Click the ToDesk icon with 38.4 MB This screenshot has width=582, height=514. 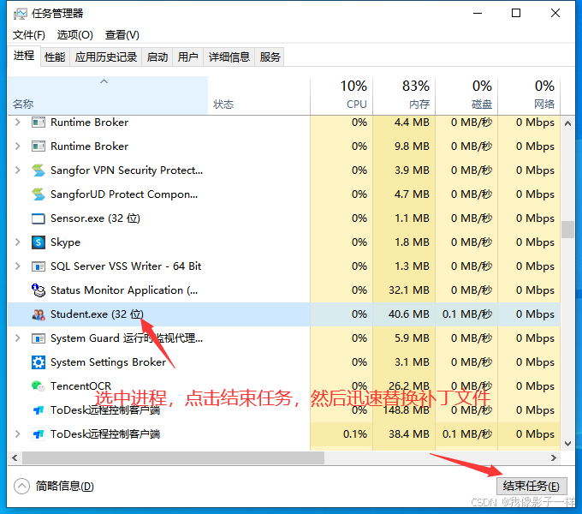point(39,433)
